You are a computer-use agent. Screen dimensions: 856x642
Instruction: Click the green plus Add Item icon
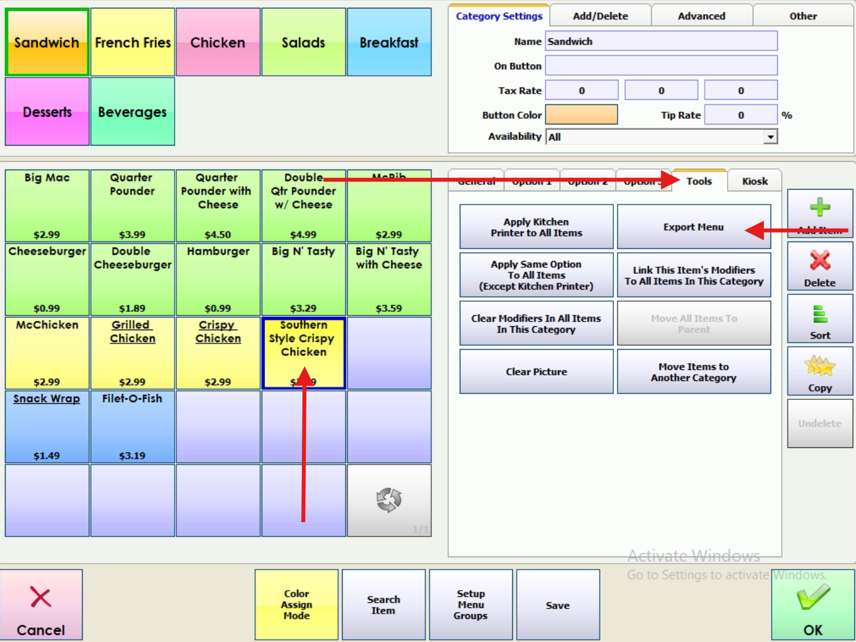point(820,208)
